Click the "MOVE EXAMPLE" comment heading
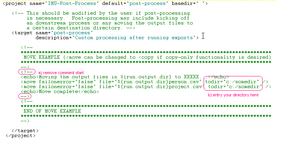 click(x=42, y=57)
